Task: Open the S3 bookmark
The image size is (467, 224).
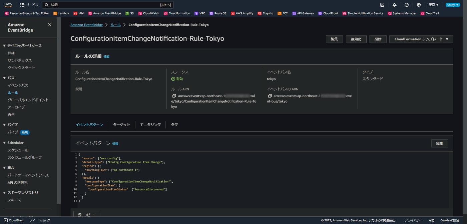Action: click(x=129, y=13)
